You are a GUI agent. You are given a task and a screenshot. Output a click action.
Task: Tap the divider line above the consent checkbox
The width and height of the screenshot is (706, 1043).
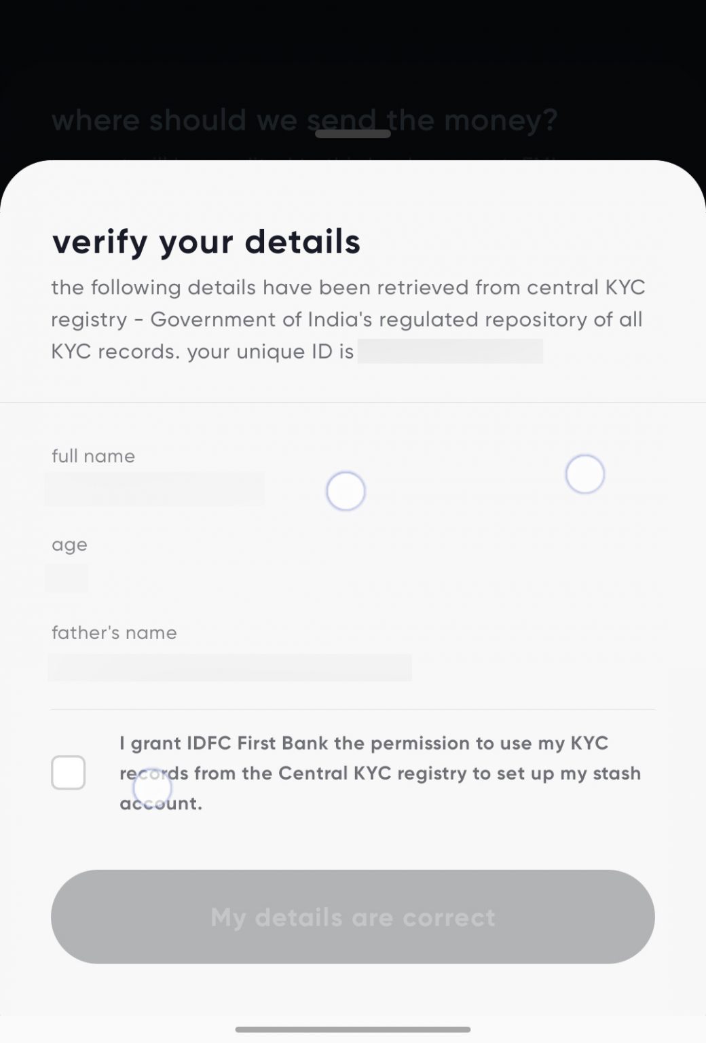[352, 710]
